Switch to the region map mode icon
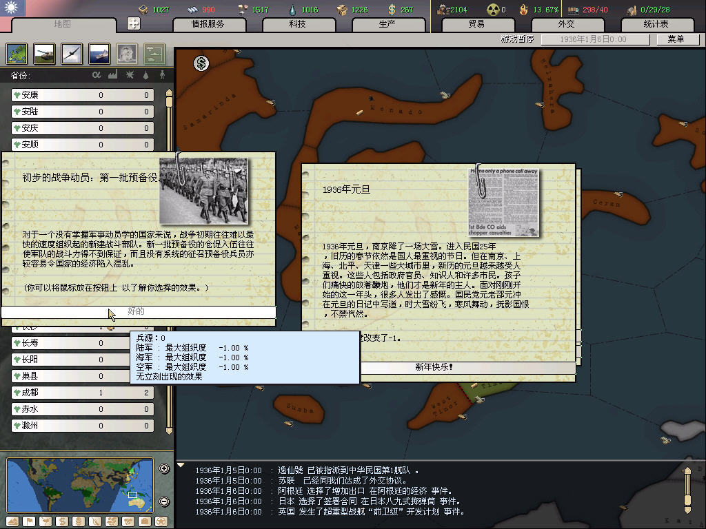The height and width of the screenshot is (529, 706). click(112, 521)
